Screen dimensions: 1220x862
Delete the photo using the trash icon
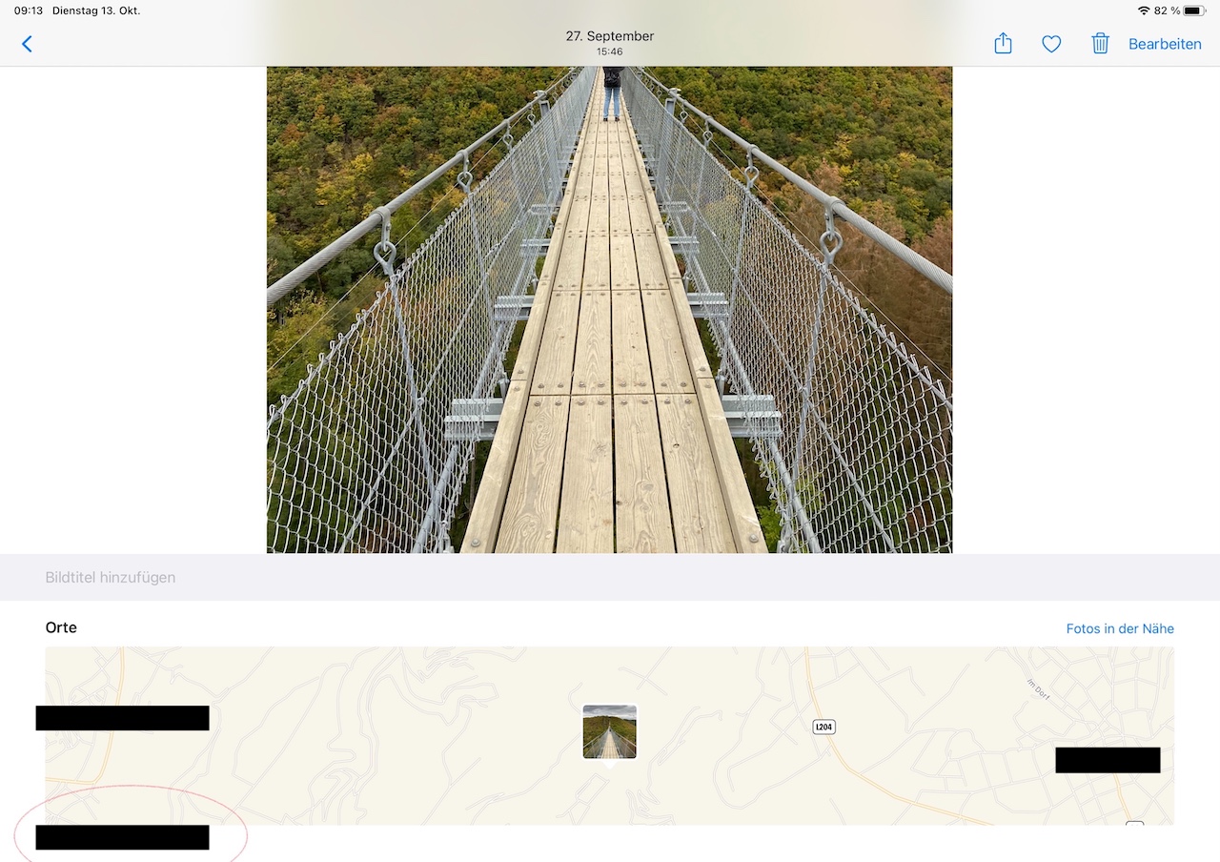tap(1100, 43)
